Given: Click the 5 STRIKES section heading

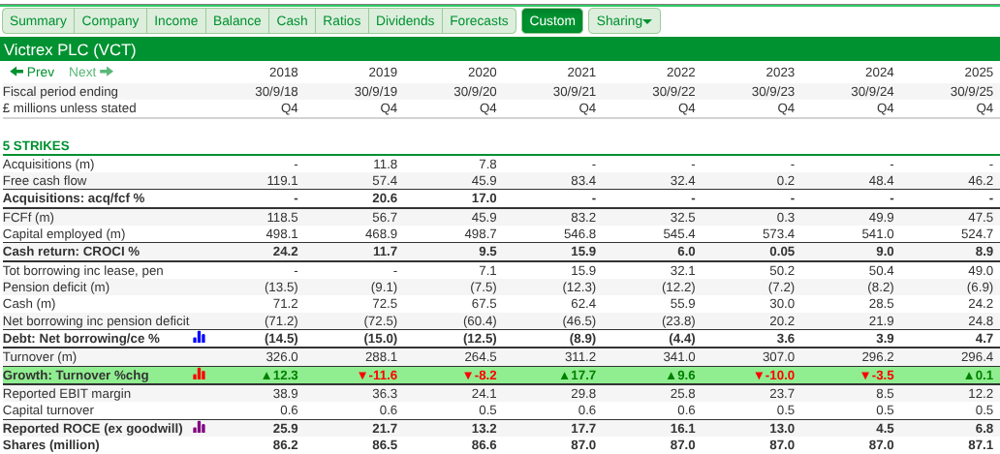Looking at the screenshot, I should 36,145.
